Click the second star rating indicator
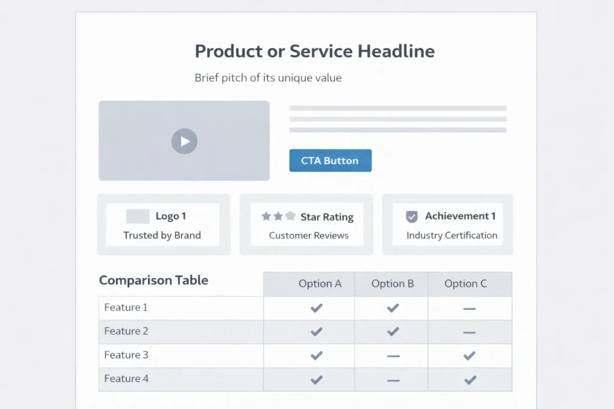Screen dimensions: 614x409 pyautogui.click(x=279, y=216)
